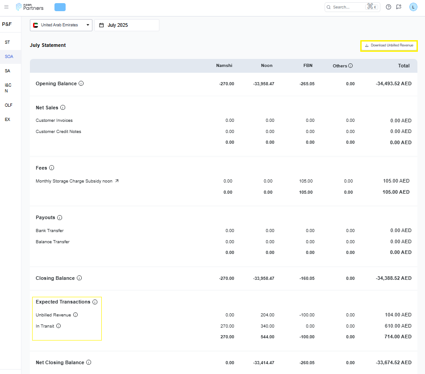Viewport: 425px width, 374px height.
Task: Show info for Net Closing Balance
Action: [89, 362]
